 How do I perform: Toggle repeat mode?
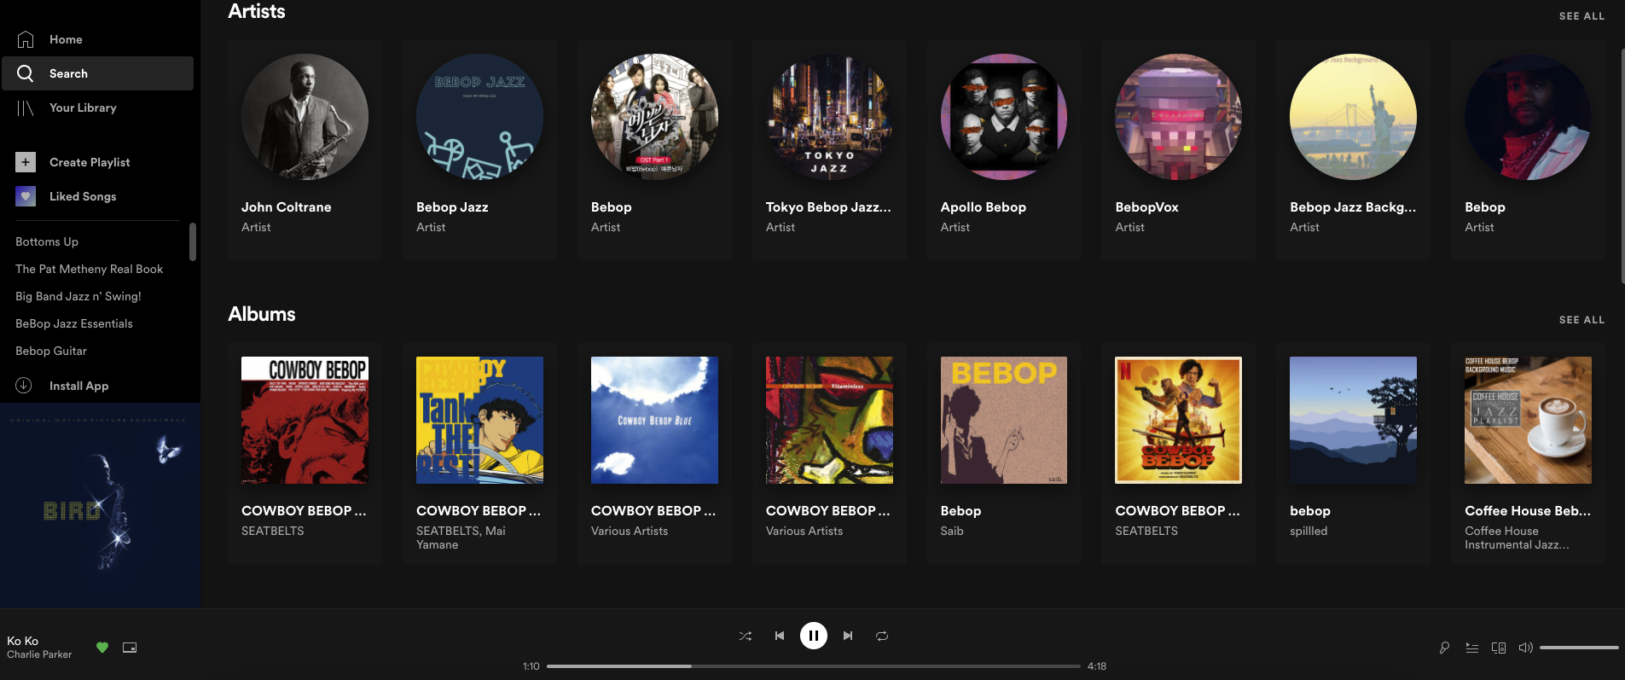click(x=882, y=636)
